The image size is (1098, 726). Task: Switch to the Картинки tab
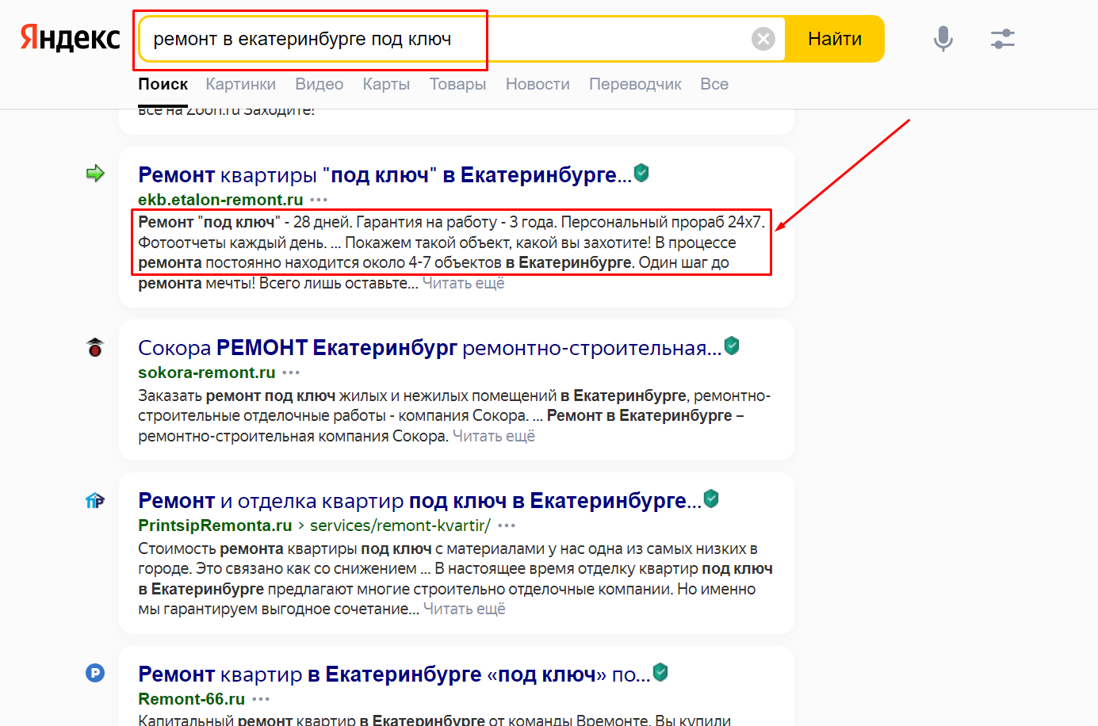241,84
